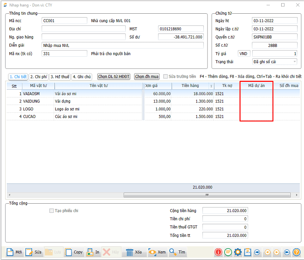Click the 13.000,00 unit price cell
Screen dimensions: 304x260
[158, 101]
